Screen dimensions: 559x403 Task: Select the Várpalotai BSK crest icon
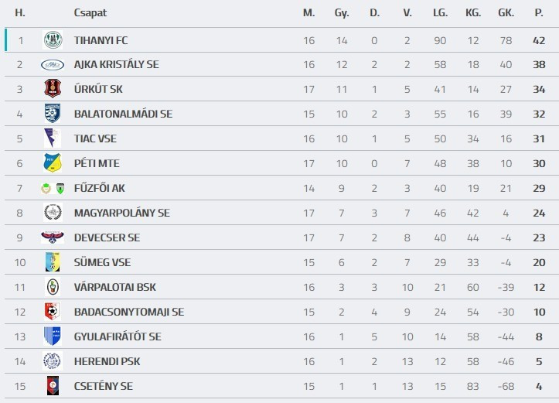pyautogui.click(x=53, y=287)
